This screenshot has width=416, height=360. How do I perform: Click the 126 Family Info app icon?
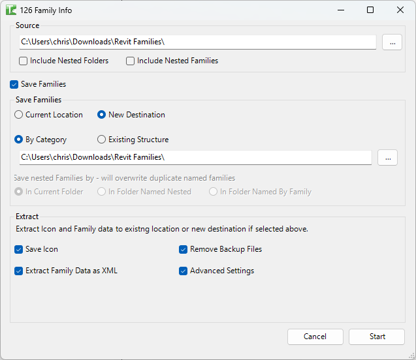point(11,10)
